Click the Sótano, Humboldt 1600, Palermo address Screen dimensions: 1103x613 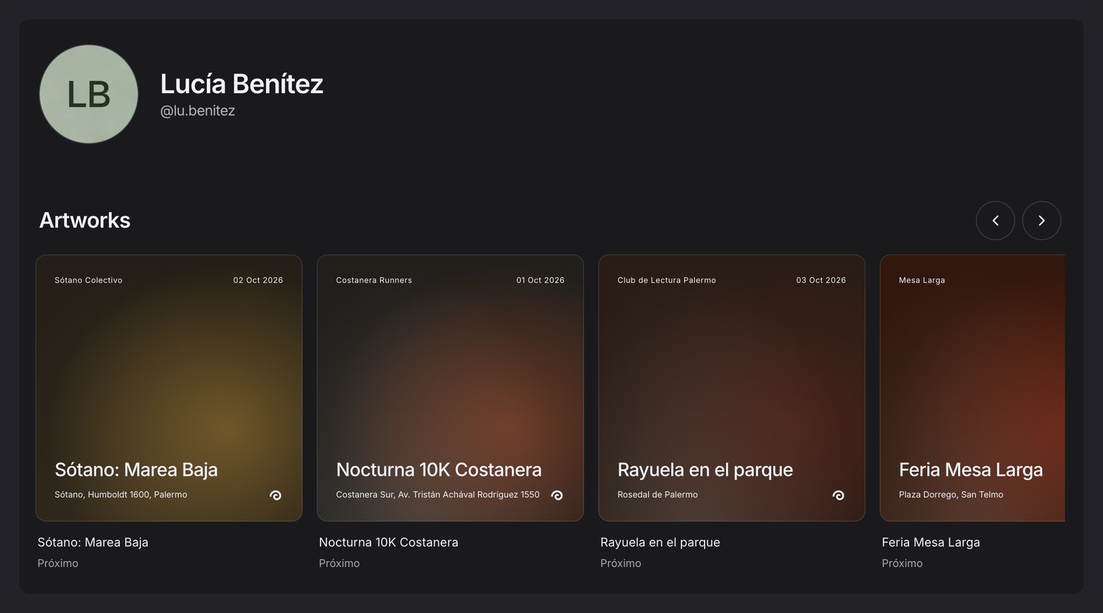click(x=121, y=494)
